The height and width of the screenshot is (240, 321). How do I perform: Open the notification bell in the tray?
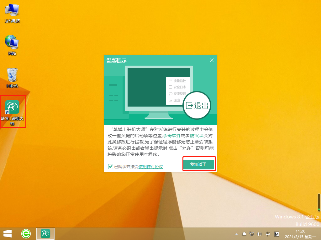[244, 234]
